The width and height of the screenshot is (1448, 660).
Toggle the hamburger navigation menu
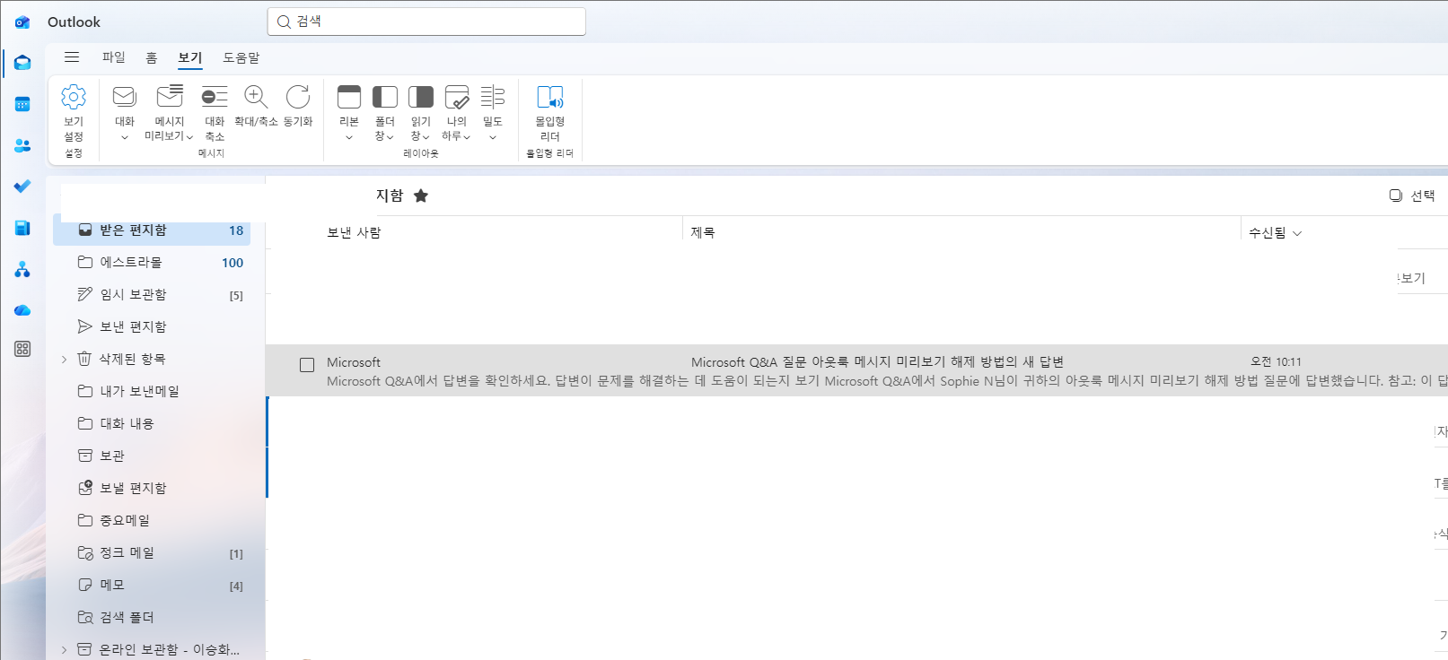pos(72,57)
